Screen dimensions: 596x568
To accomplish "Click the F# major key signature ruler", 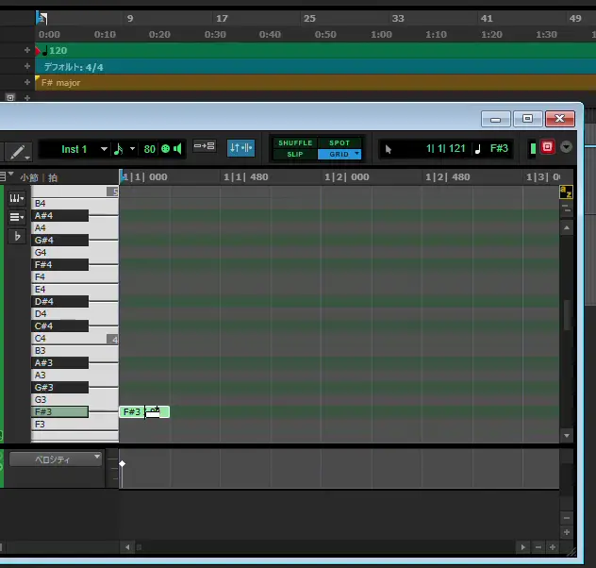I will tap(283, 83).
